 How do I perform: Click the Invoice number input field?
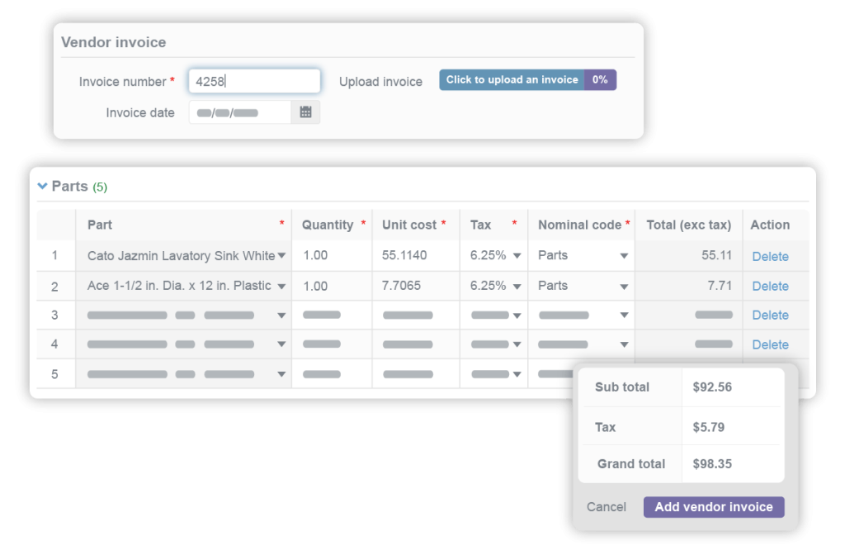click(254, 81)
